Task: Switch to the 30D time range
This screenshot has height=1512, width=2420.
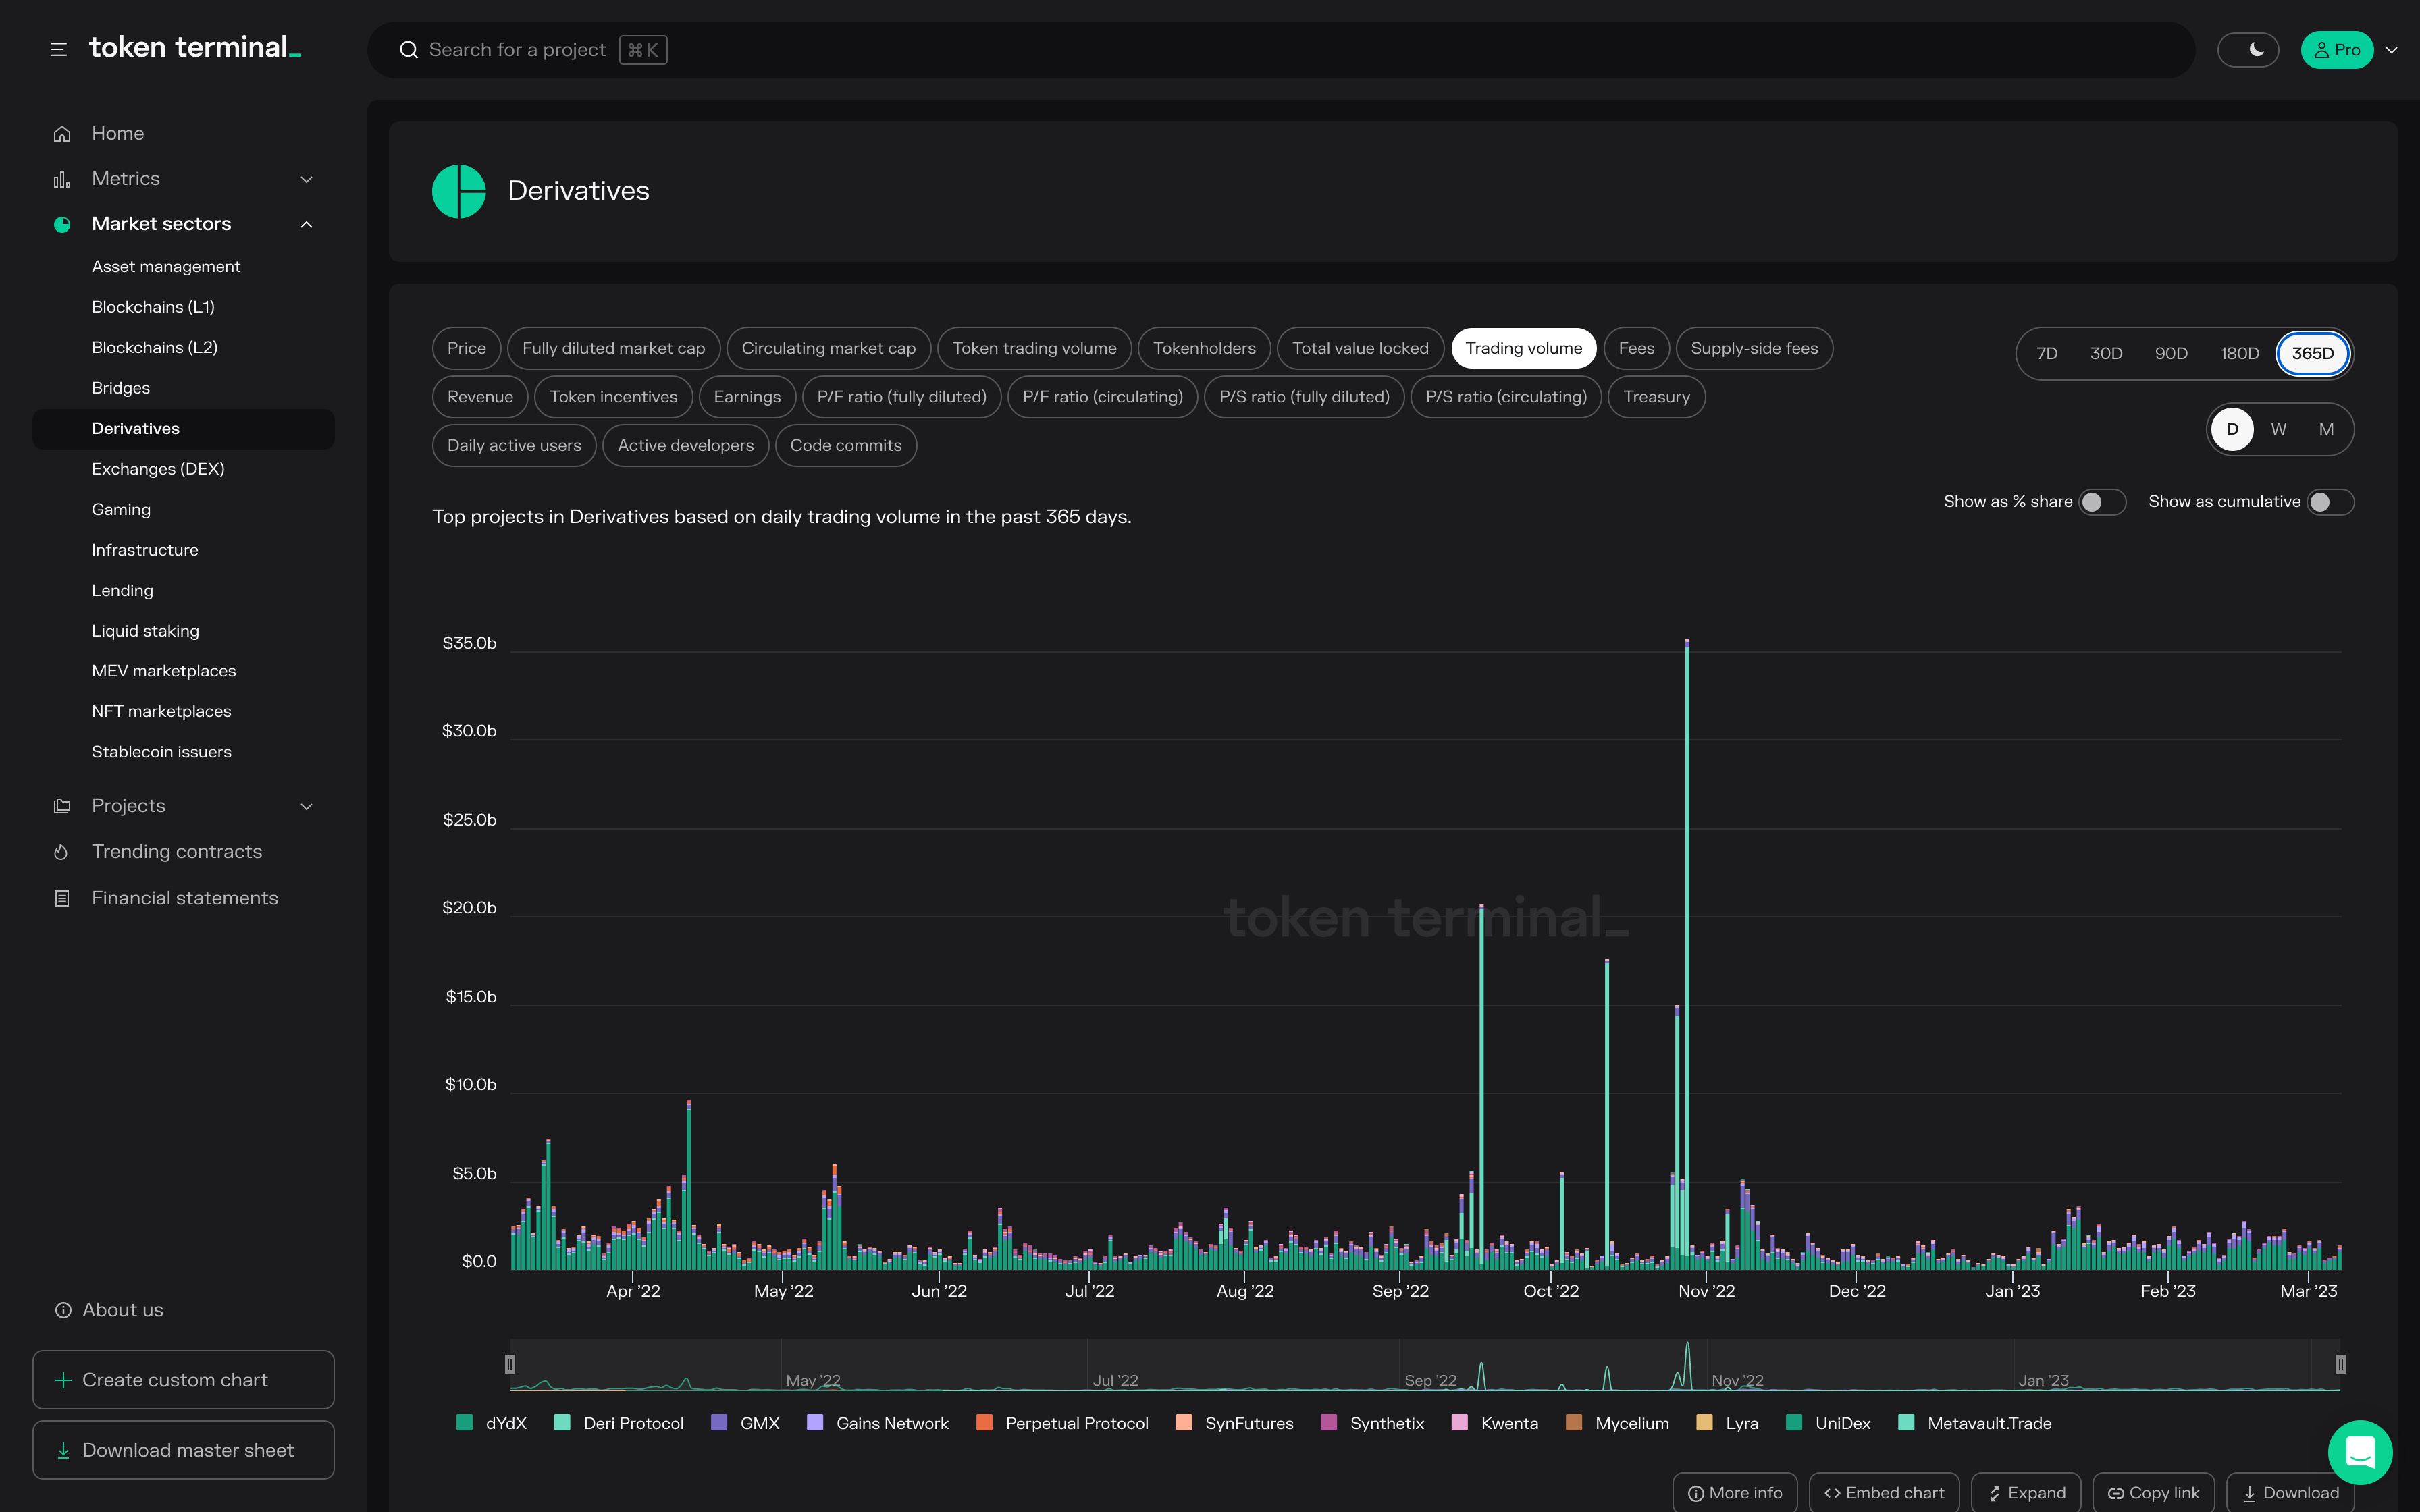Action: point(2106,353)
